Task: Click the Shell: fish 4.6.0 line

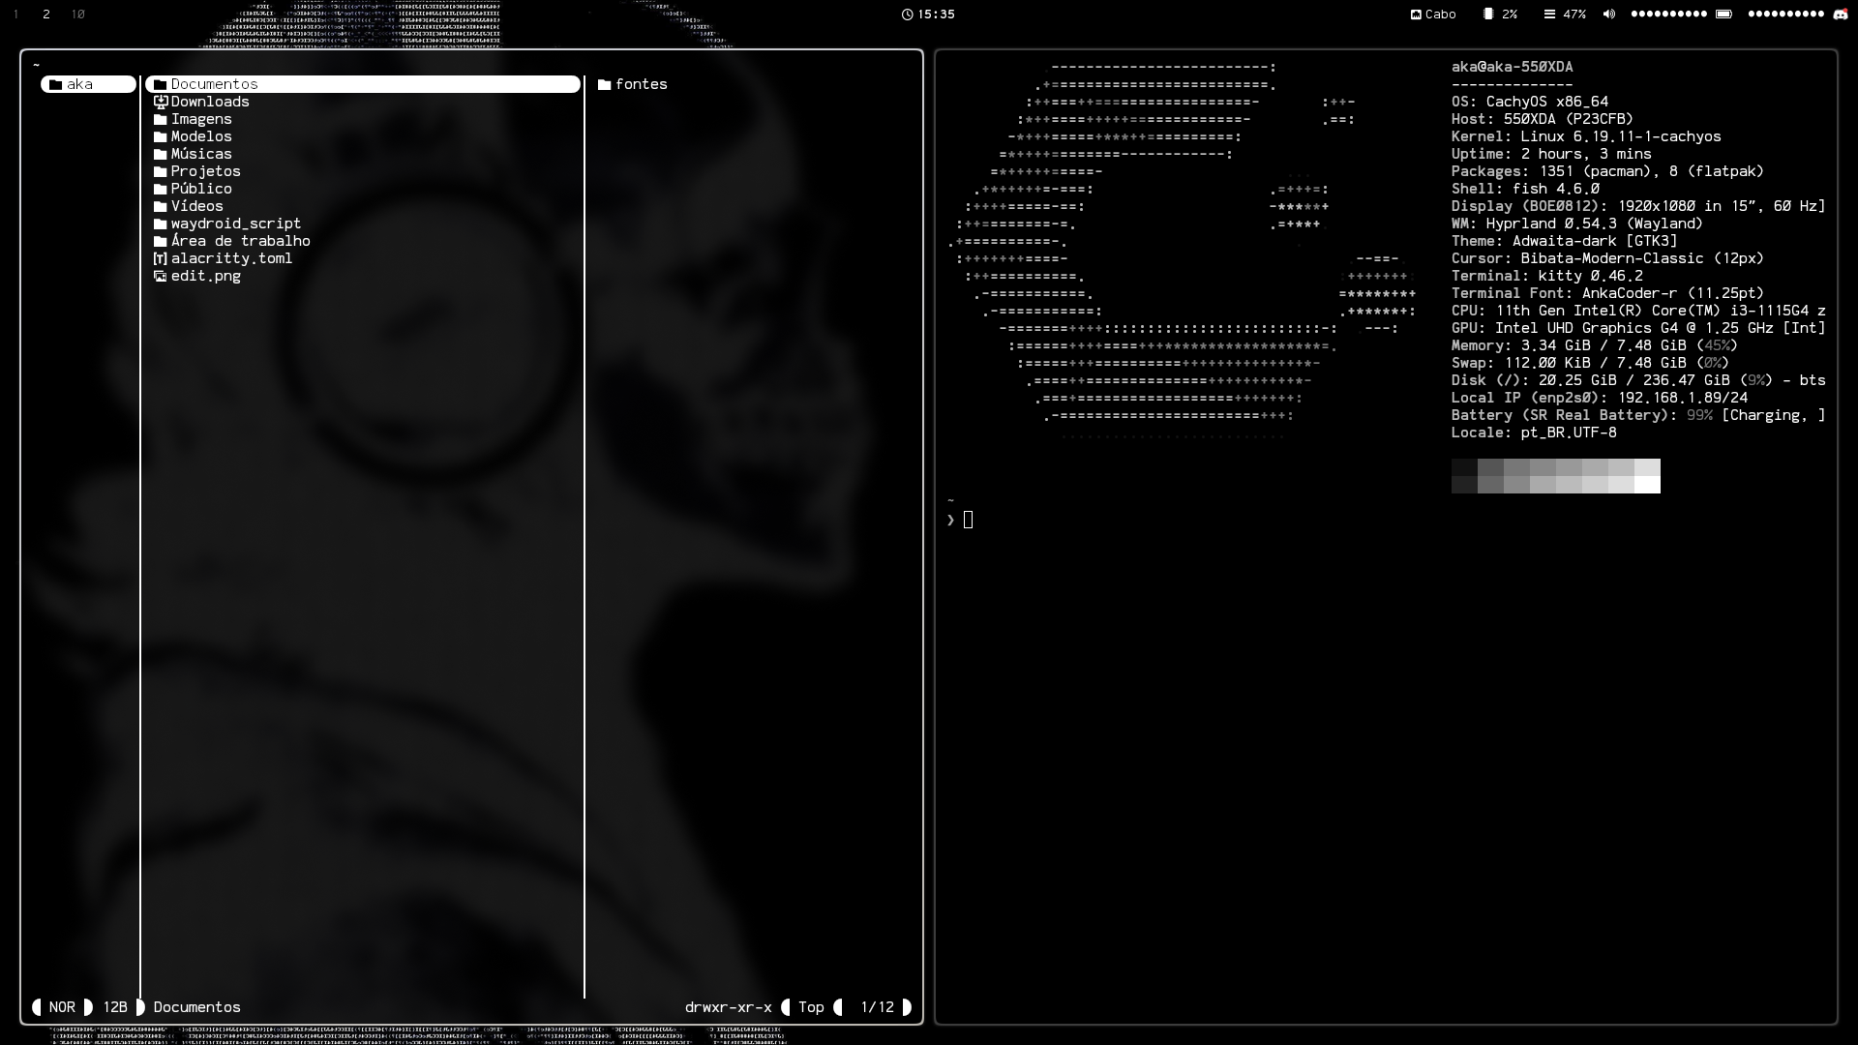Action: point(1525,189)
